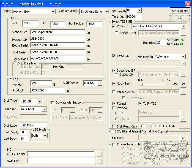Click the Led Busy value field
The height and width of the screenshot is (168, 192).
(24, 139)
